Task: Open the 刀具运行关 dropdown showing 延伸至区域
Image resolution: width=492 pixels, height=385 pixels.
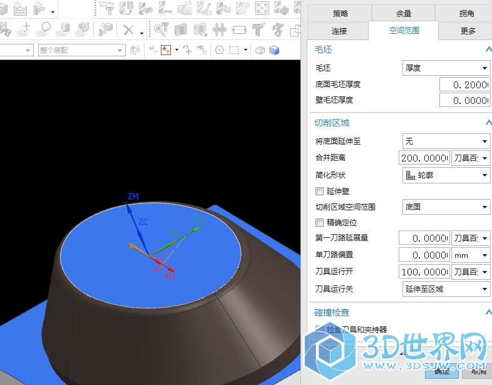Action: pyautogui.click(x=446, y=289)
